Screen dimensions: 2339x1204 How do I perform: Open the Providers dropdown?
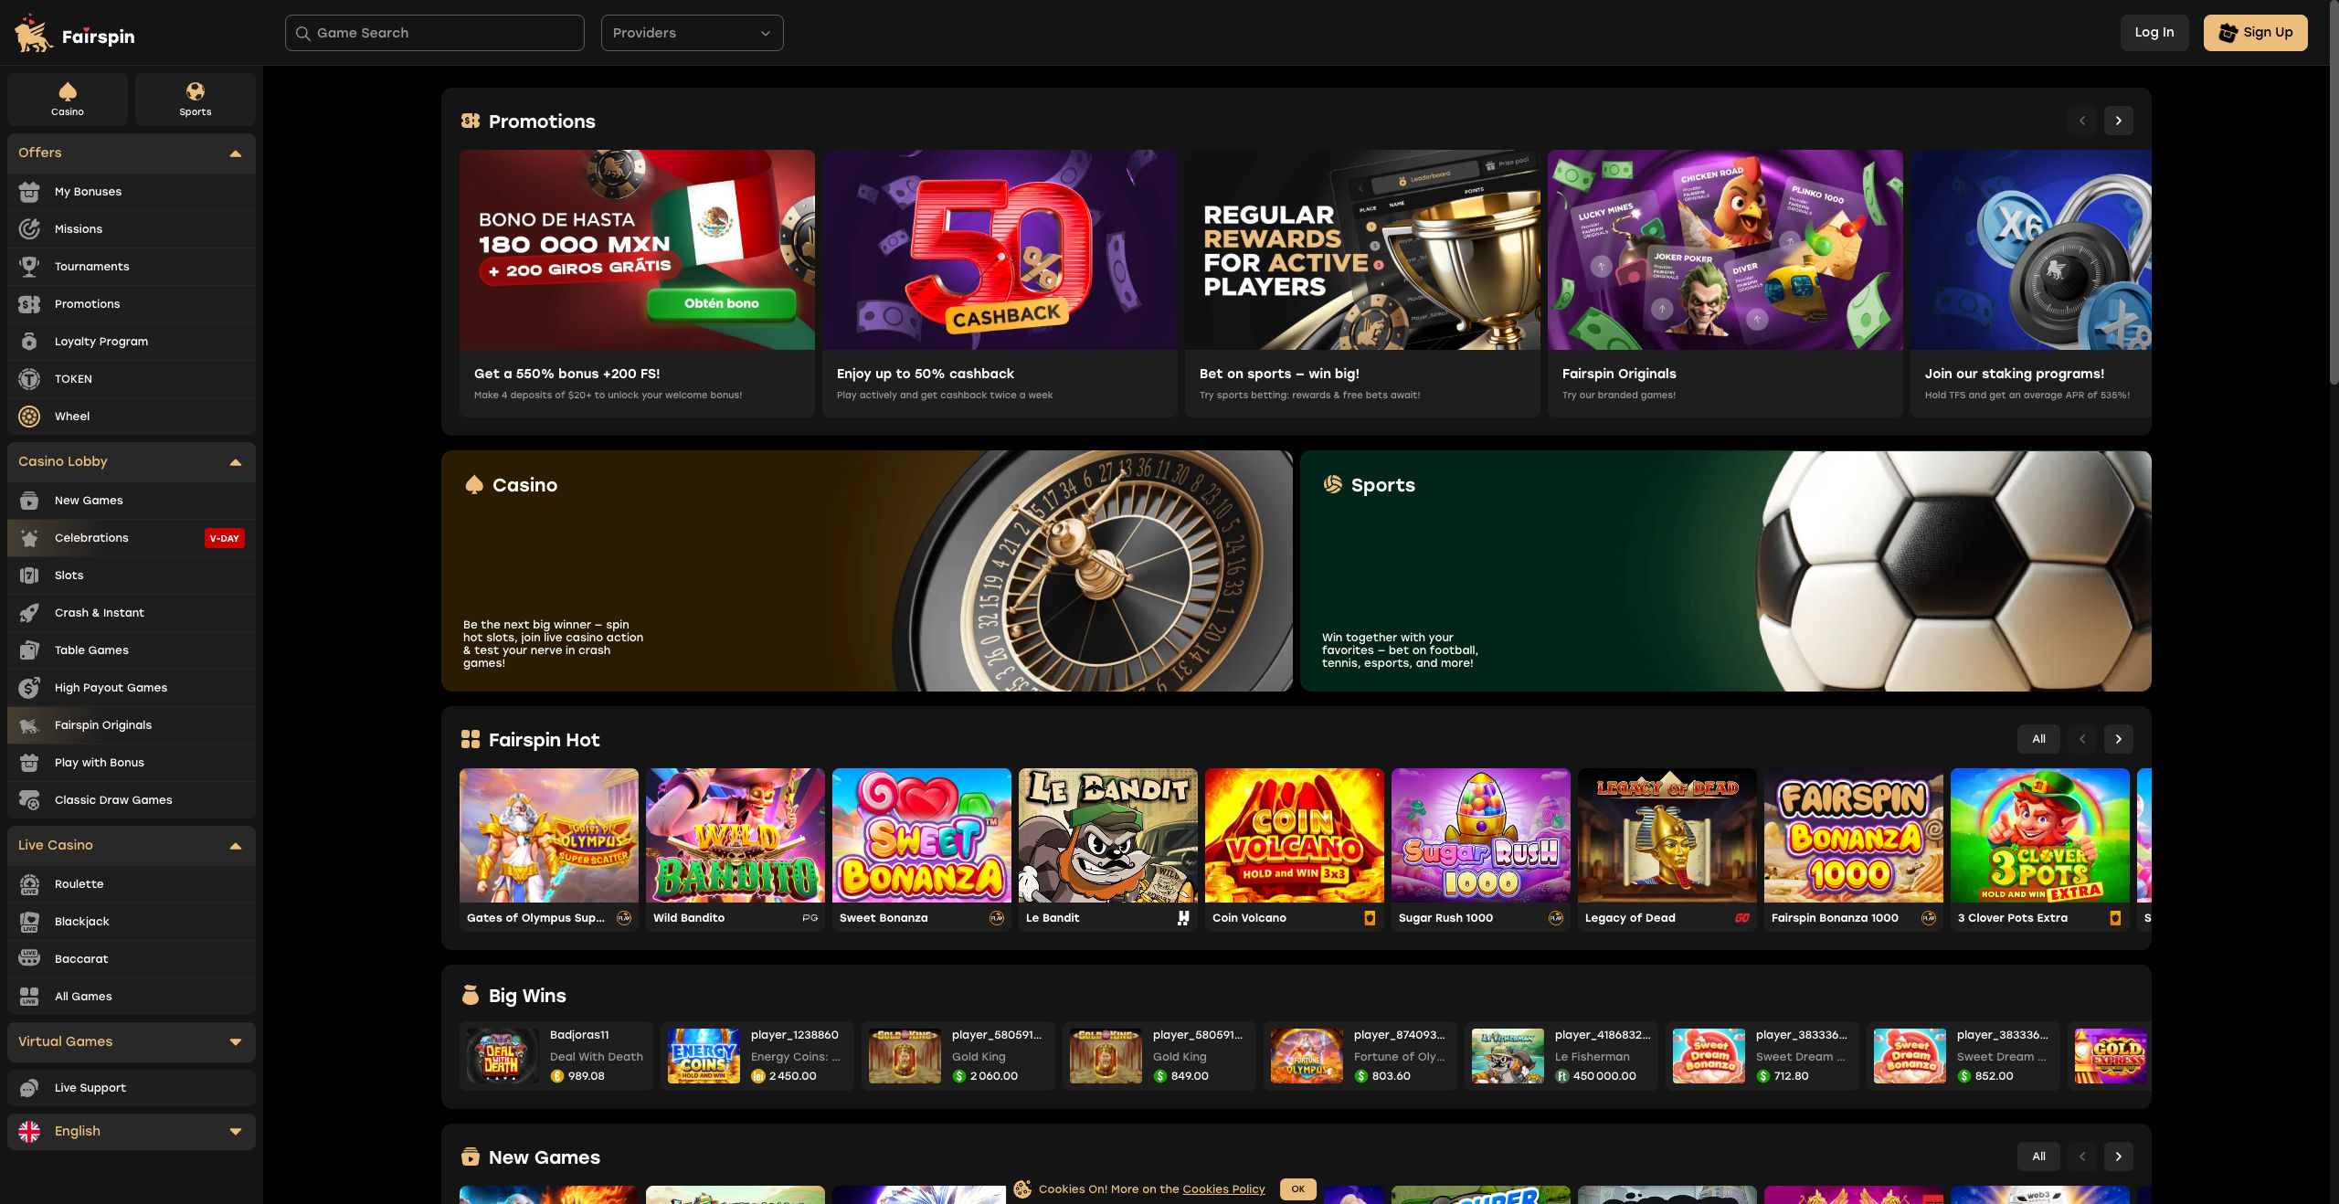pyautogui.click(x=692, y=32)
